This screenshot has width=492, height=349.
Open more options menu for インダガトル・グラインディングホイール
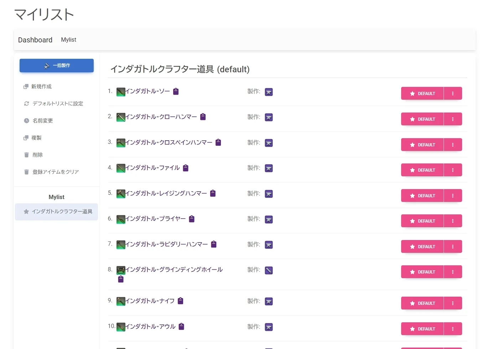(453, 272)
